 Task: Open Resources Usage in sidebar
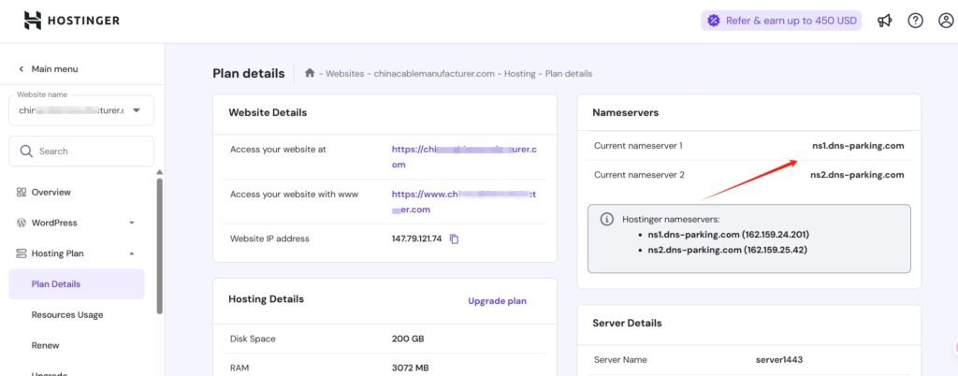click(67, 314)
